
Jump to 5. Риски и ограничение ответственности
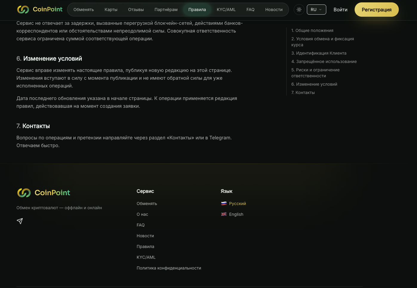pyautogui.click(x=316, y=73)
